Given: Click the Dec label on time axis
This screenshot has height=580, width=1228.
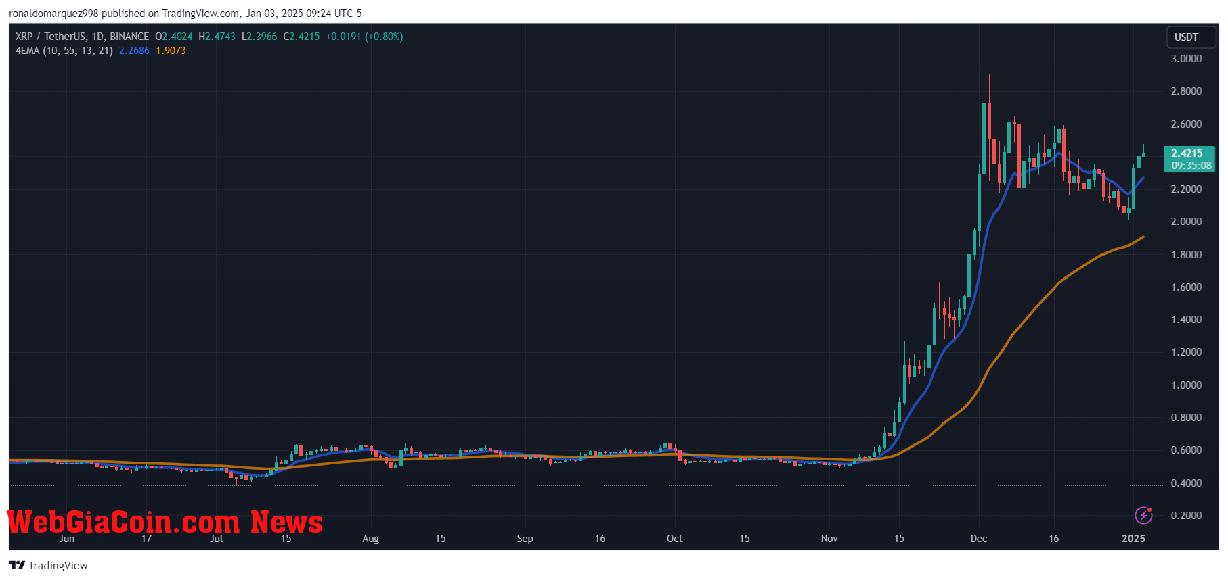Looking at the screenshot, I should point(979,539).
